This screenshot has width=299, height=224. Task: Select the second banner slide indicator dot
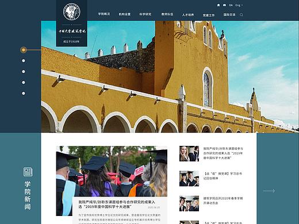(x=24, y=61)
